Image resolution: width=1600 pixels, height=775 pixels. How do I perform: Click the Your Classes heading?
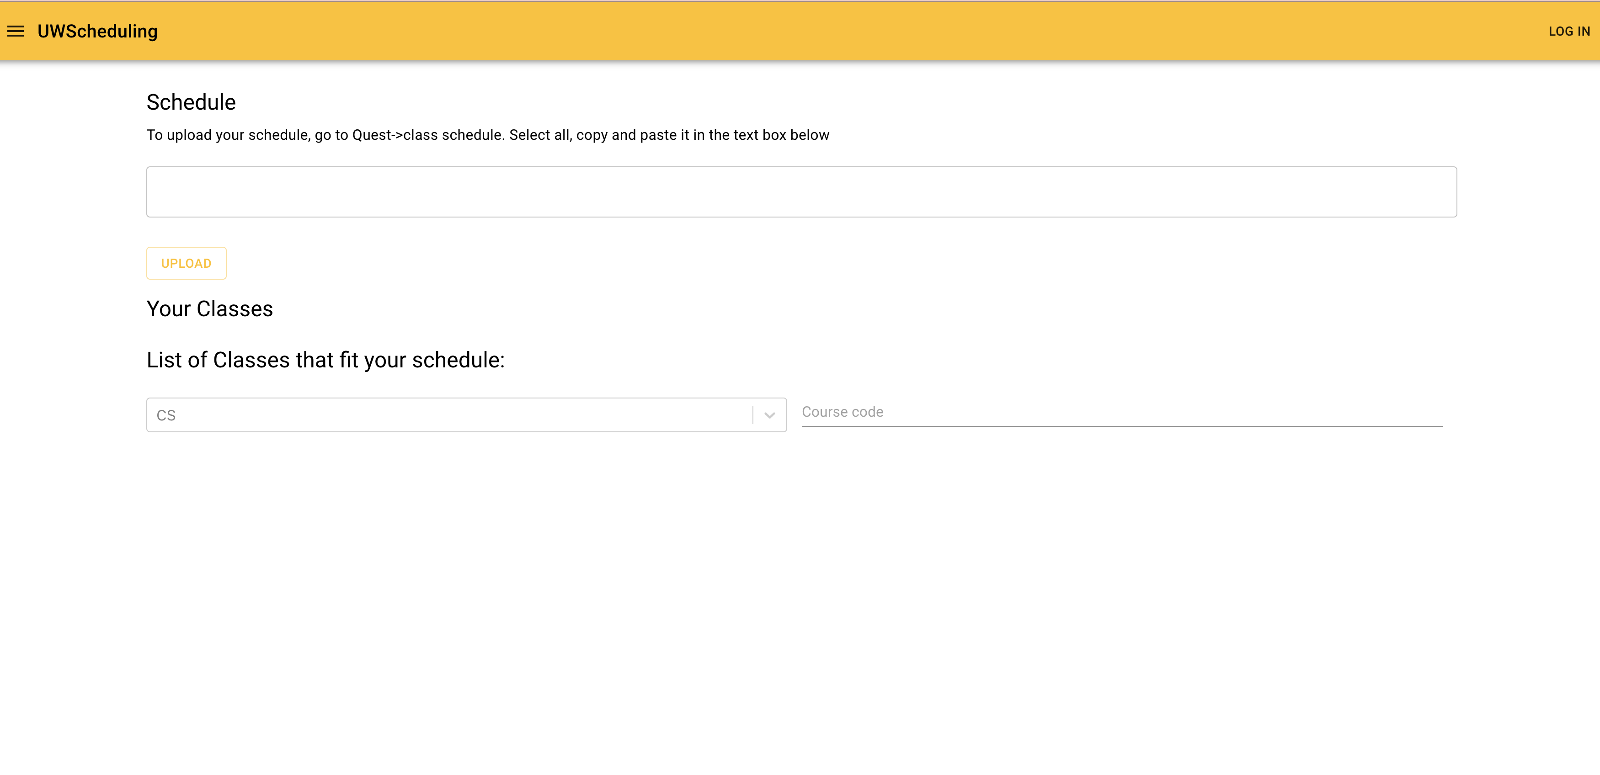210,309
